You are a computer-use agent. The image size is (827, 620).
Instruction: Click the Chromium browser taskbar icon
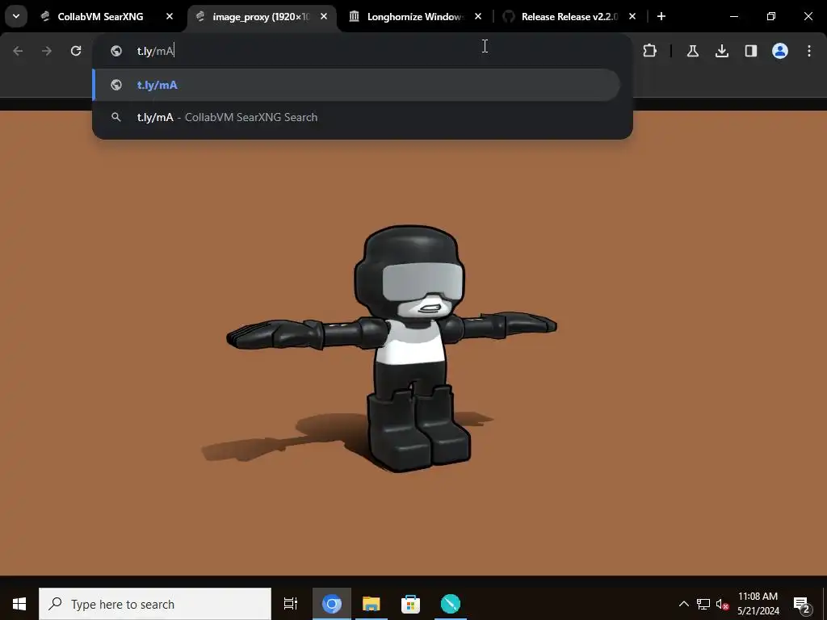click(x=332, y=604)
